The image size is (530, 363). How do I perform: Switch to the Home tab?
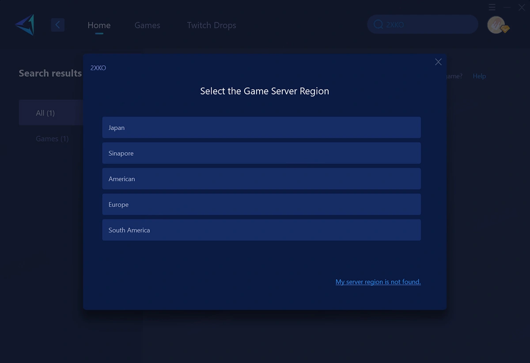(x=99, y=25)
